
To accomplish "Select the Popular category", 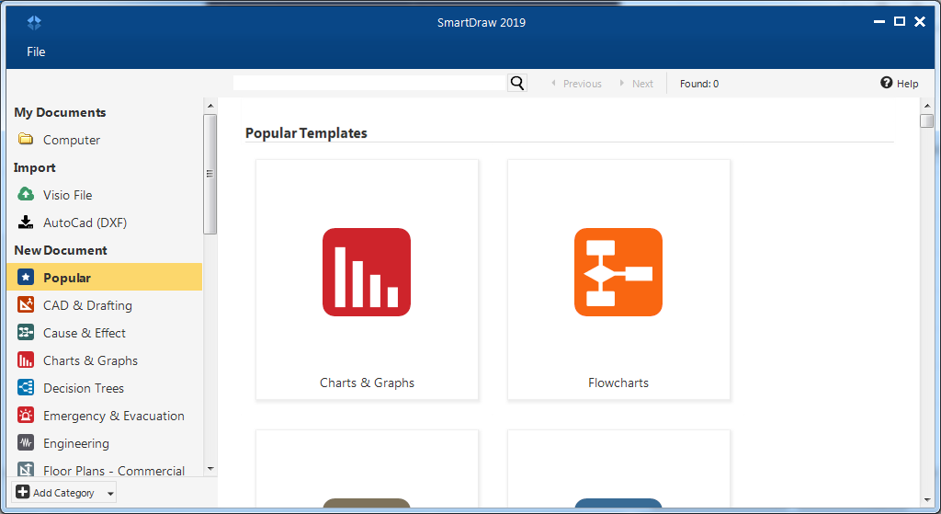I will 105,277.
